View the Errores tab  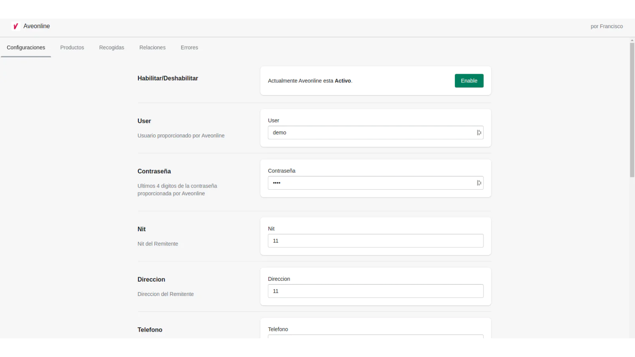point(189,48)
